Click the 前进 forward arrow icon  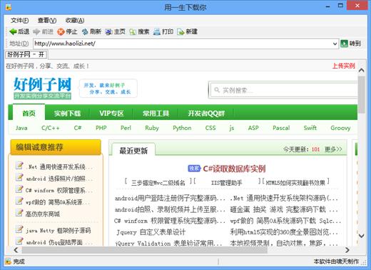(36, 31)
